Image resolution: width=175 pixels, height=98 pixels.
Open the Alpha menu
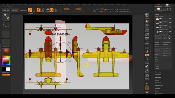point(4,5)
